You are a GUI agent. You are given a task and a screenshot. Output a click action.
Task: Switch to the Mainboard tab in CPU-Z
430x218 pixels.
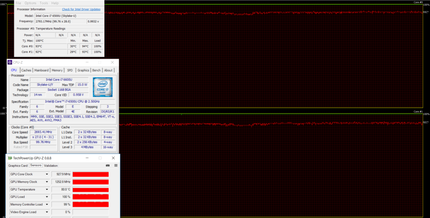click(x=41, y=70)
